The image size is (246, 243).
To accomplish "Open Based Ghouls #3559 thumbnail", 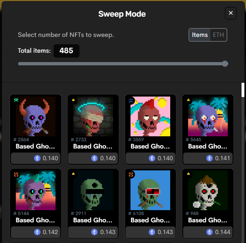I will 150,116.
